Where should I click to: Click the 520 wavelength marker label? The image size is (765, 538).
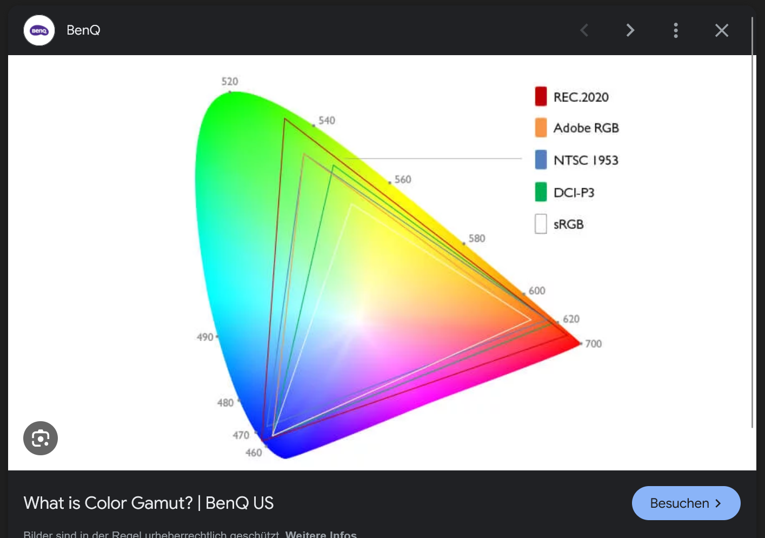tap(229, 82)
